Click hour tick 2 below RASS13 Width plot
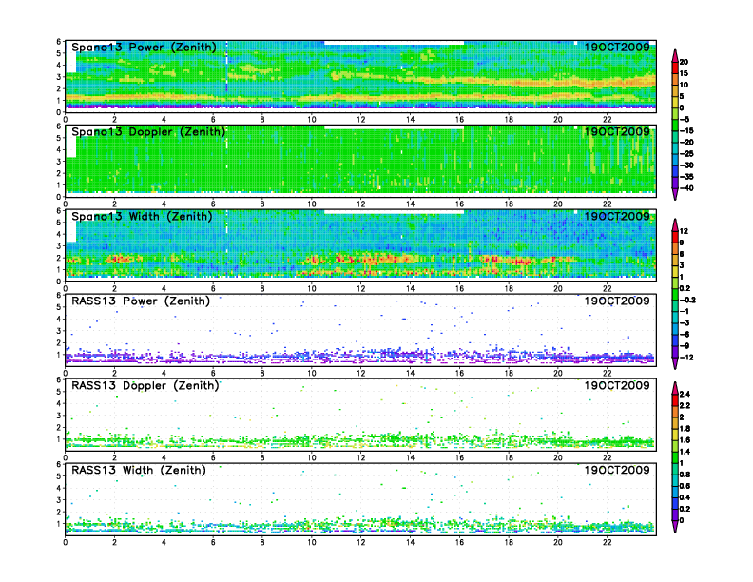753x582 pixels. 115,542
